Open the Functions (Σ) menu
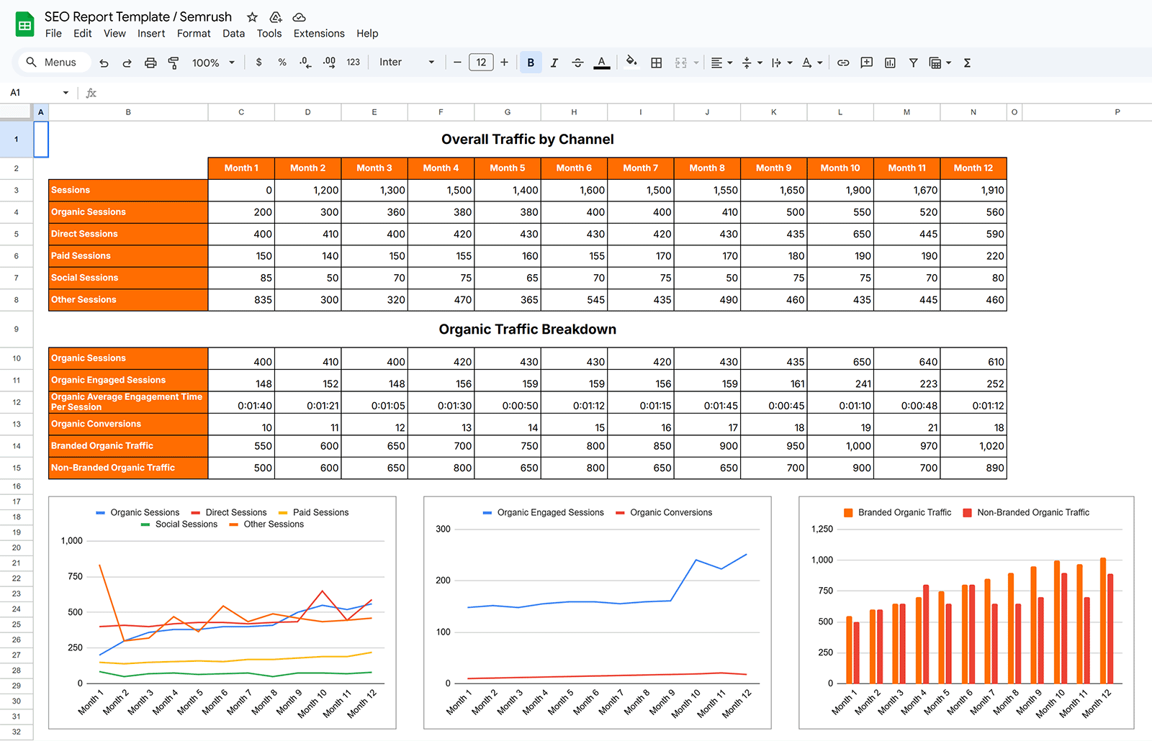This screenshot has height=741, width=1152. [967, 63]
